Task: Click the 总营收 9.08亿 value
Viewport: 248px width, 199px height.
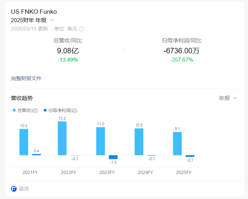Action: pos(68,51)
